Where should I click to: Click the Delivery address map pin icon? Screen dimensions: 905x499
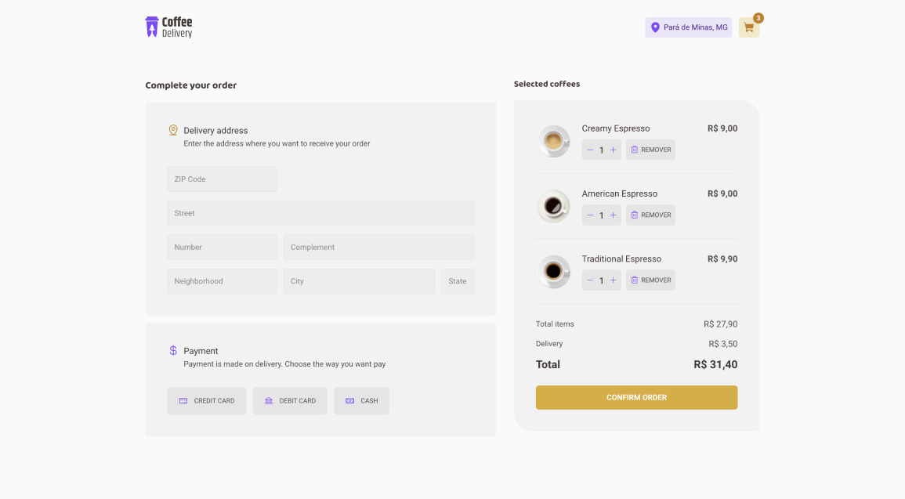(x=173, y=130)
